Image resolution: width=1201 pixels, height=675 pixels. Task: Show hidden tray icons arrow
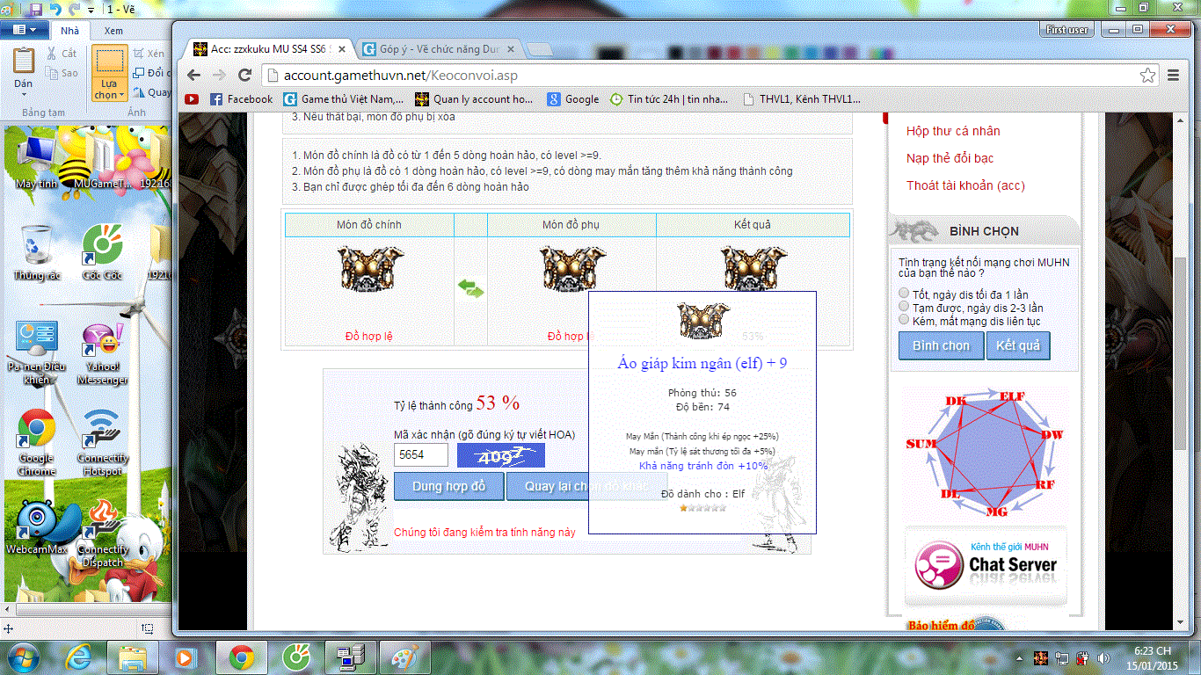[x=1022, y=657]
